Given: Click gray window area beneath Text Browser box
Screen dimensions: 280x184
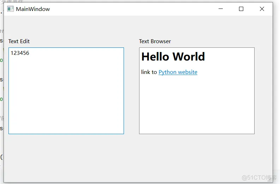Looking at the screenshot, I should (197, 156).
